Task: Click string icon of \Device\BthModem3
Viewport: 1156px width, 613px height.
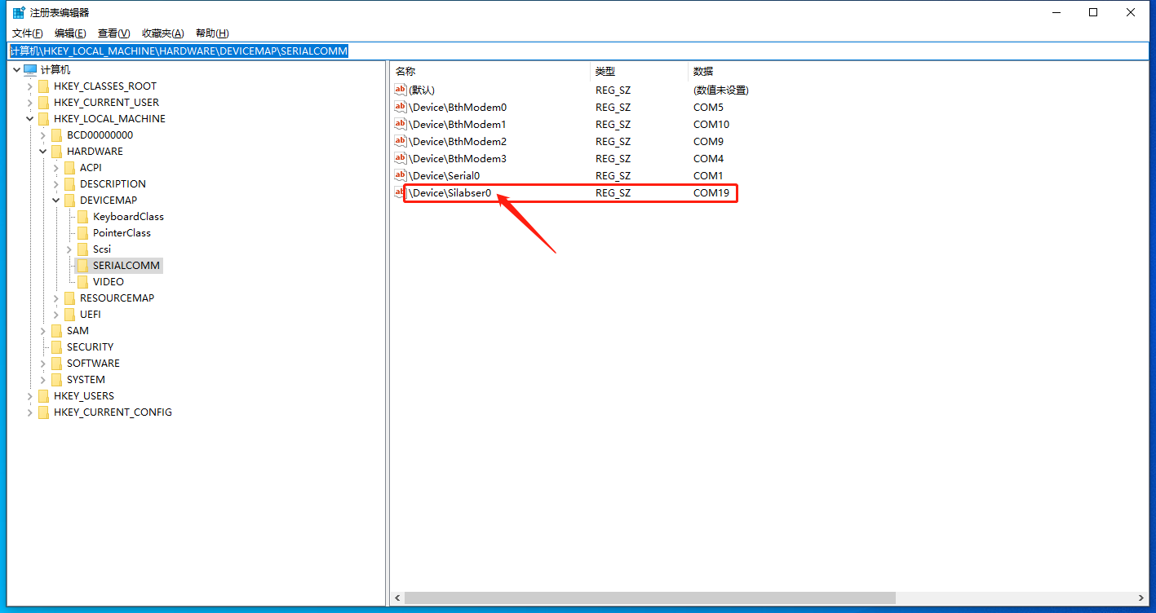Action: tap(401, 158)
